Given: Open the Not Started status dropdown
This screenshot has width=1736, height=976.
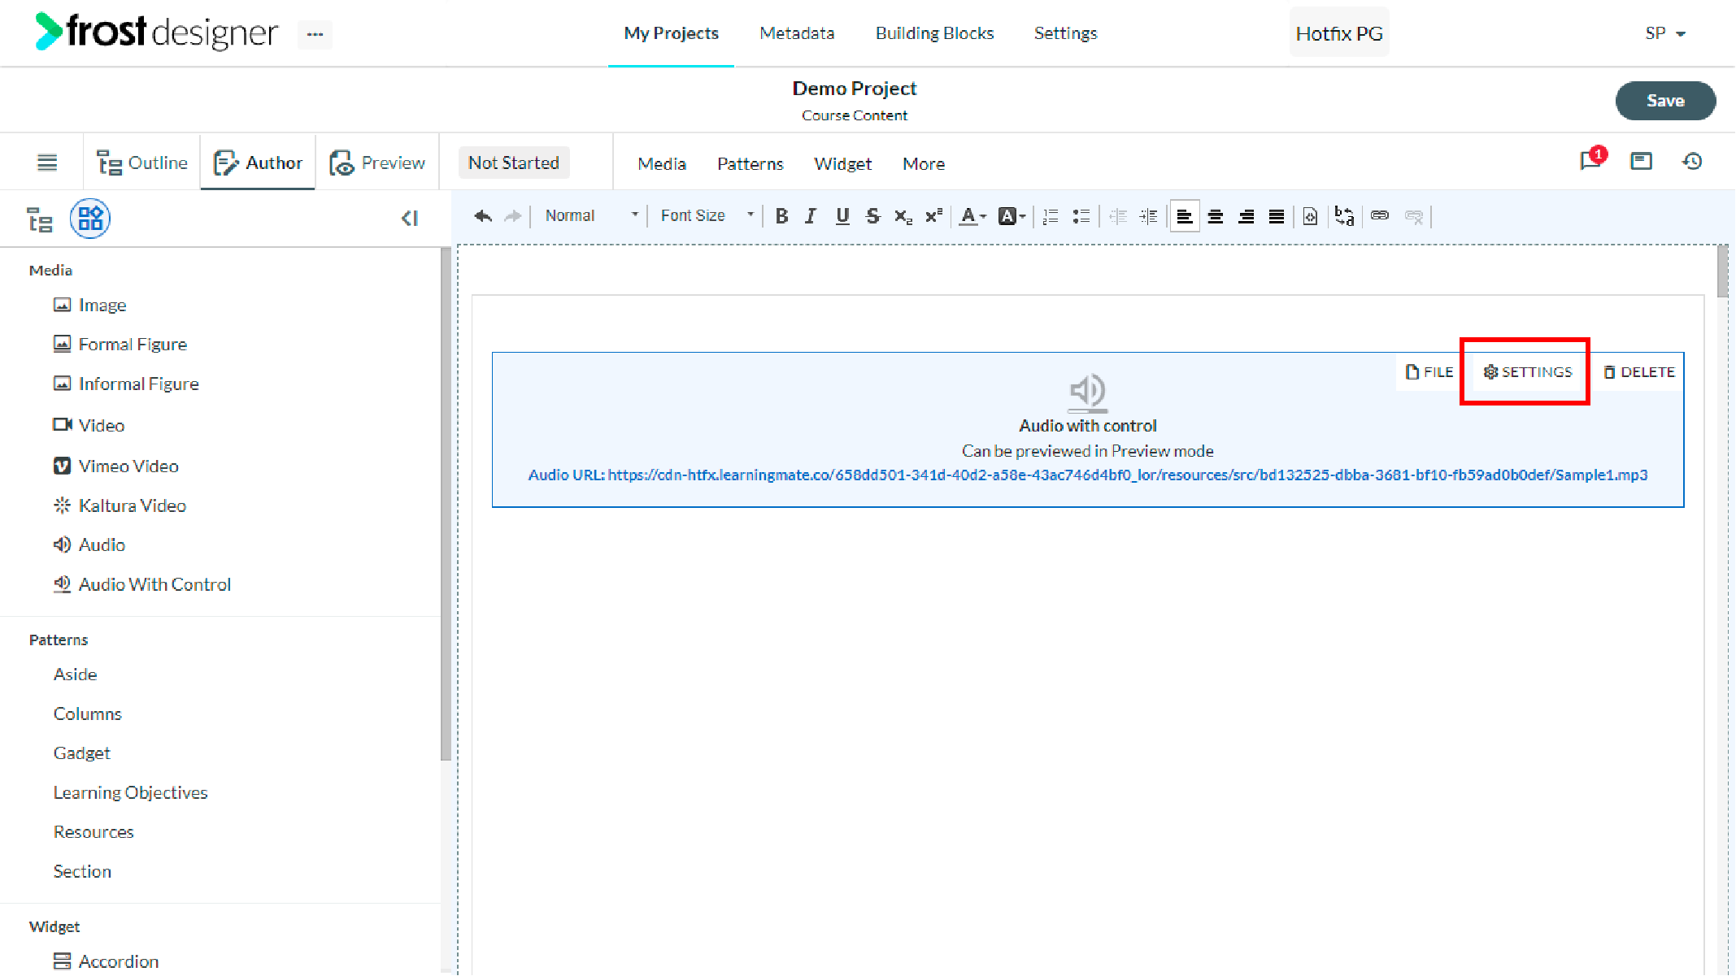Looking at the screenshot, I should click(514, 163).
